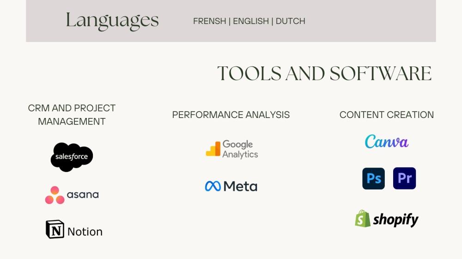
Task: Click the Salesforce cloud logo
Action: point(72,157)
